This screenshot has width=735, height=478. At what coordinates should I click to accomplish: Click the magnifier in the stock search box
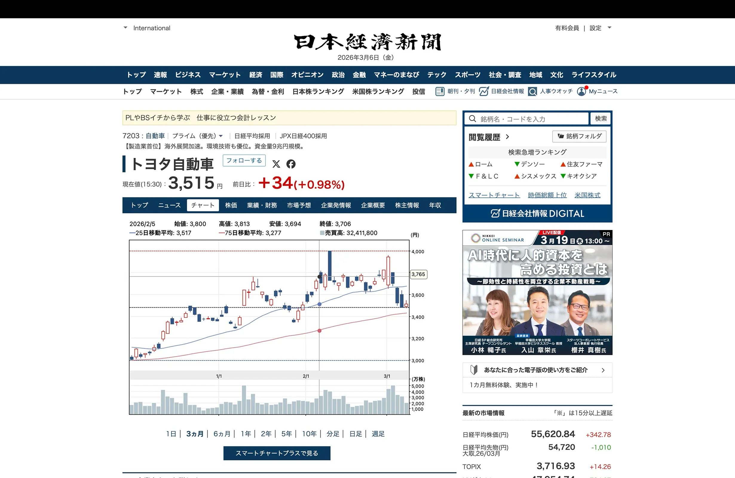pos(472,119)
